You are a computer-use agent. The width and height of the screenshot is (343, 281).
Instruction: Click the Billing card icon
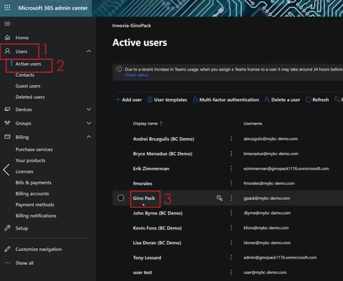[x=8, y=137]
